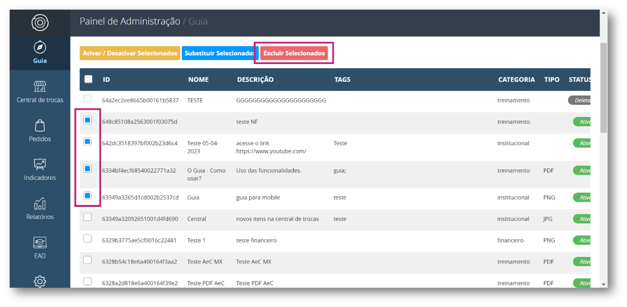
Task: Click the scrollbar down arrow
Action: point(604,284)
